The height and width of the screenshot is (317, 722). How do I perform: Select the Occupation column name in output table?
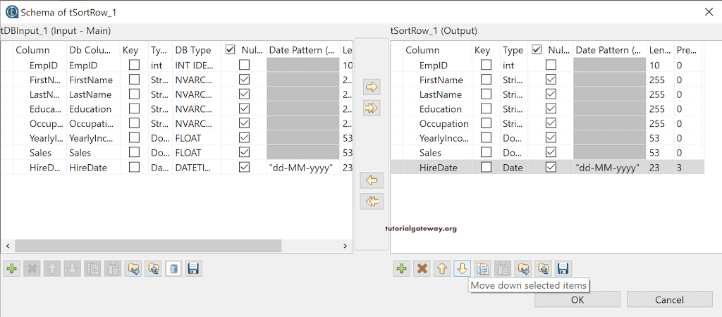click(444, 124)
